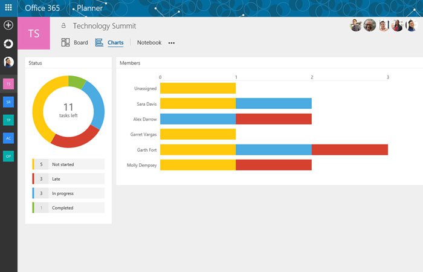Image resolution: width=423 pixels, height=272 pixels.
Task: Click the green segment of the status donut
Action: coord(77,82)
